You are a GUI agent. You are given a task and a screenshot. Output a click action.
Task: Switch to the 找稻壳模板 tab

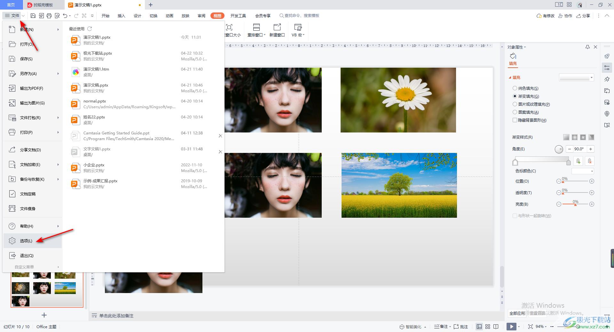[x=43, y=5]
